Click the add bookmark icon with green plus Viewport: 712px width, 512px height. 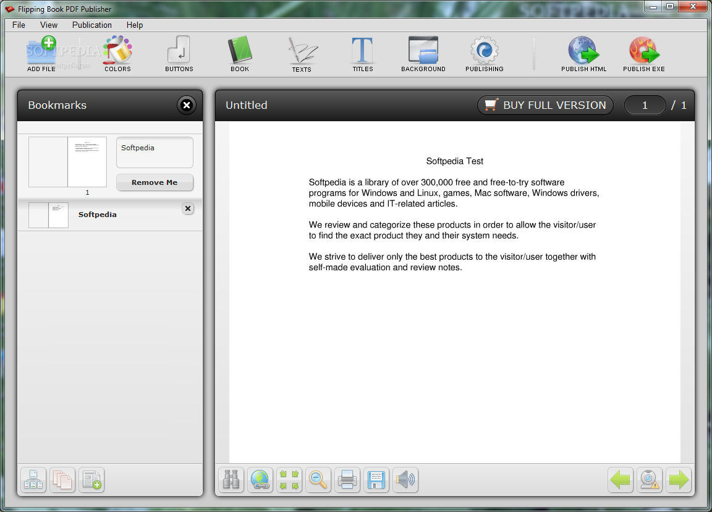(x=91, y=480)
